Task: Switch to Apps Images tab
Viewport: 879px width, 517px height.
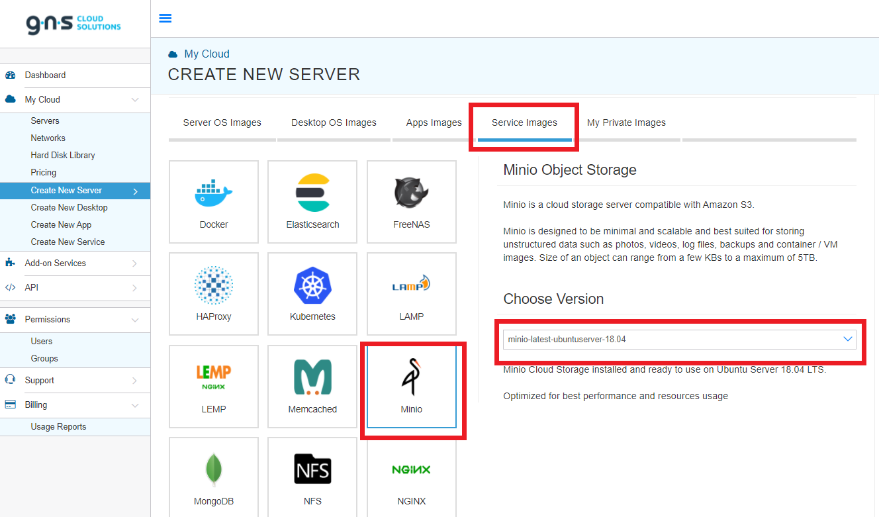Action: coord(434,122)
